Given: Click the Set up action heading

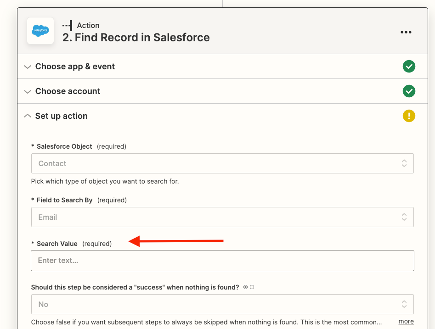Looking at the screenshot, I should (61, 116).
